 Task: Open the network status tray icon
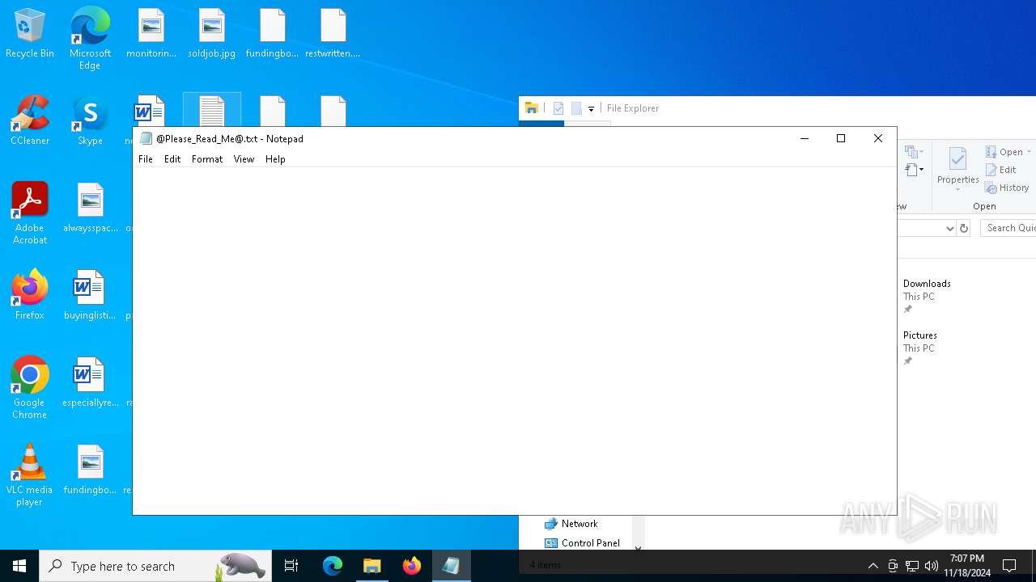point(912,566)
